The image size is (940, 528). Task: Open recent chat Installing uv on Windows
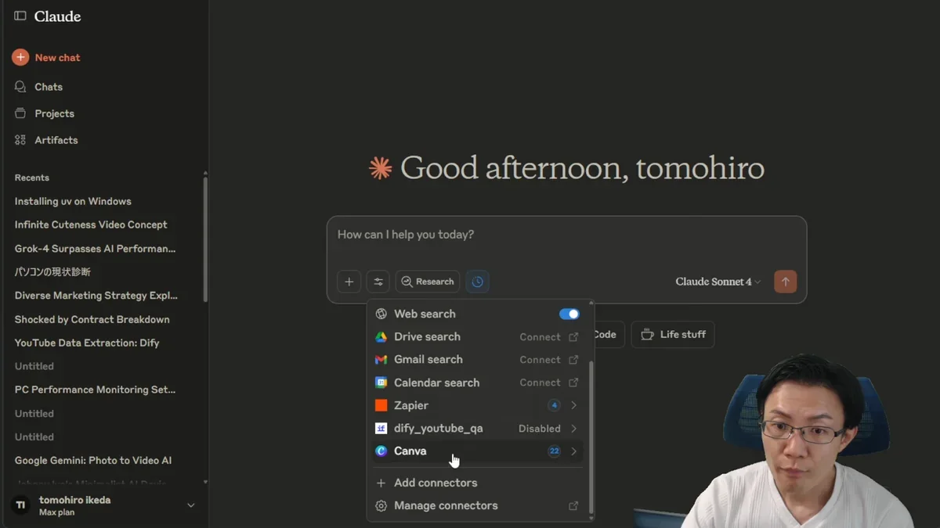point(73,201)
